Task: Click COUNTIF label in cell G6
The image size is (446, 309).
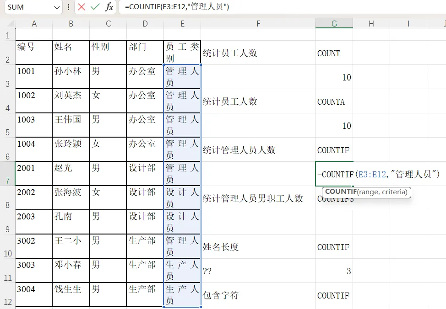Action: point(333,150)
